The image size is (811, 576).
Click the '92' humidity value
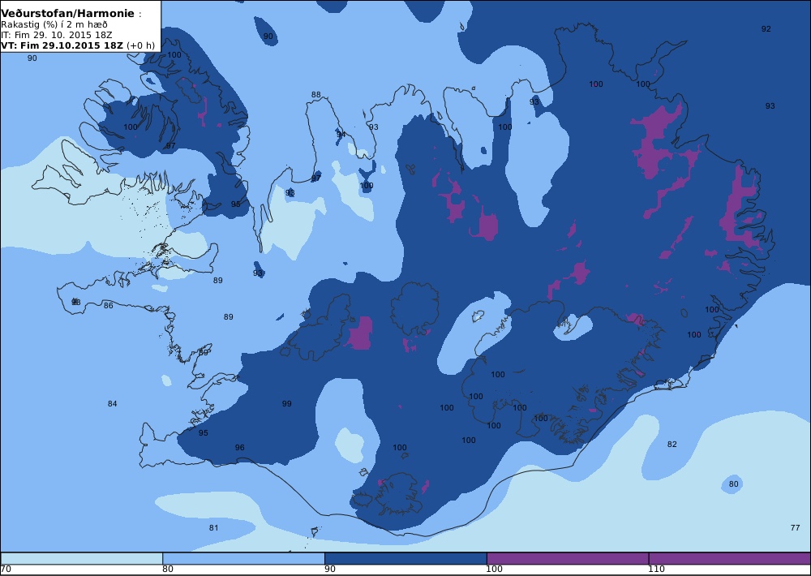tap(766, 29)
